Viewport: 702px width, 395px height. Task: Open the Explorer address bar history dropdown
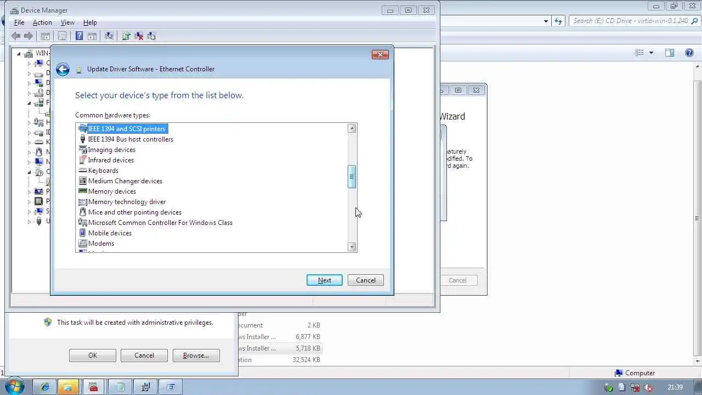tap(546, 21)
